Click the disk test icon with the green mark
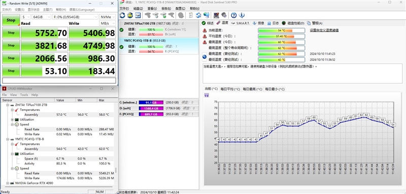Screen dimensions: 406x194 pos(163,15)
